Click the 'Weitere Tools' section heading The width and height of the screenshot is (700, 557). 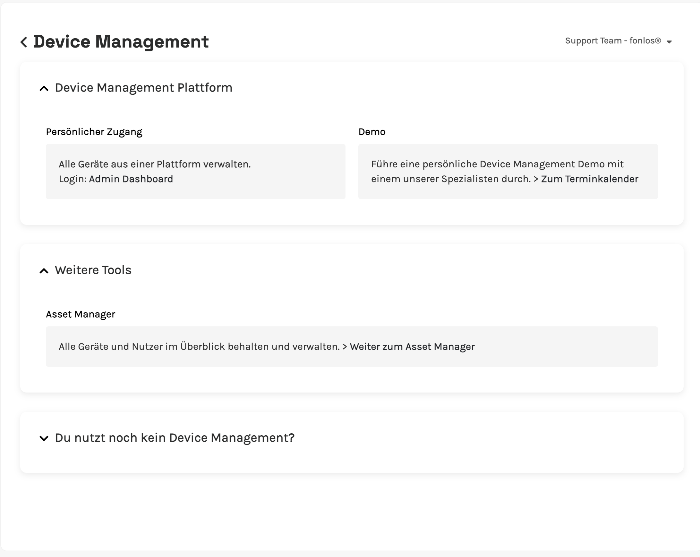93,270
